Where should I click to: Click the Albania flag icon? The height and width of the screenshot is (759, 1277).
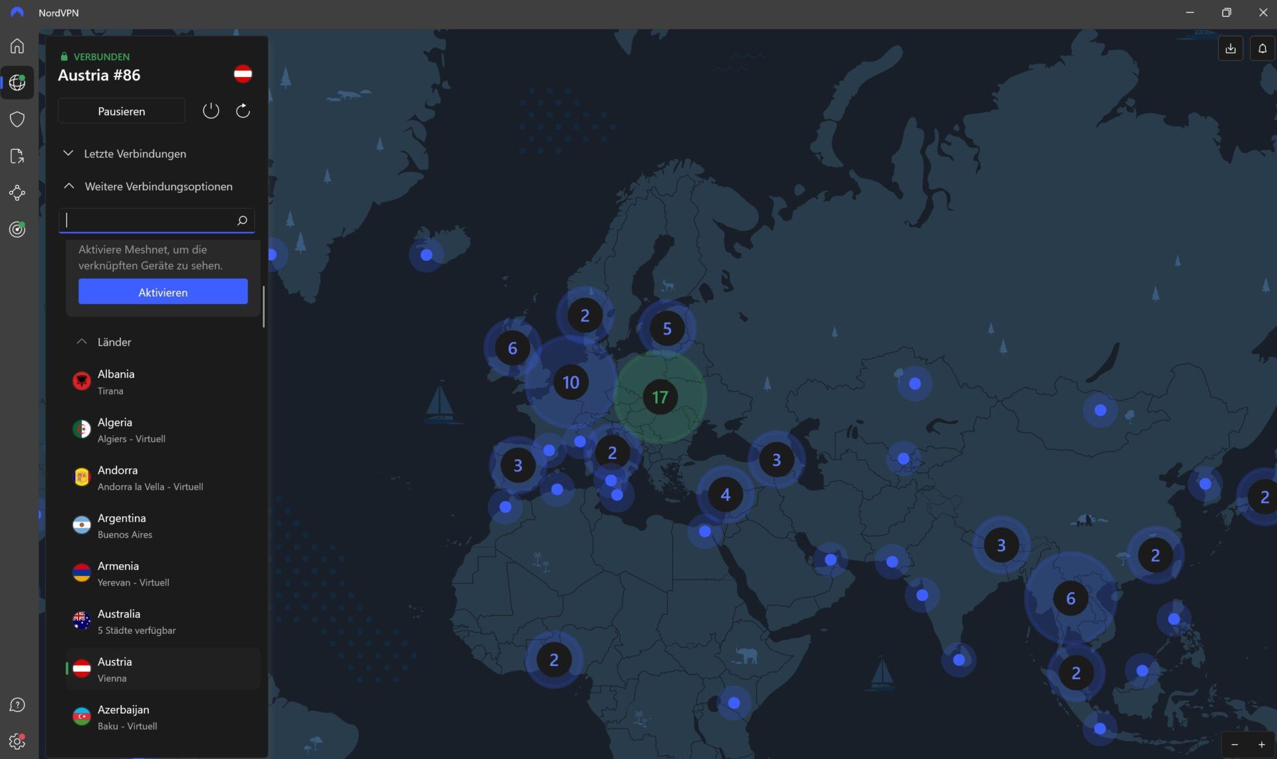point(81,381)
